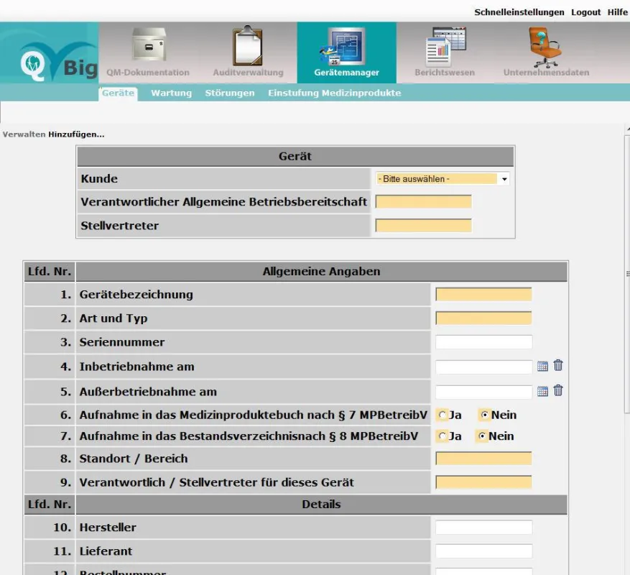Click the 'Allgemeine Angaben' section header
This screenshot has width=630, height=575.
[x=321, y=272]
